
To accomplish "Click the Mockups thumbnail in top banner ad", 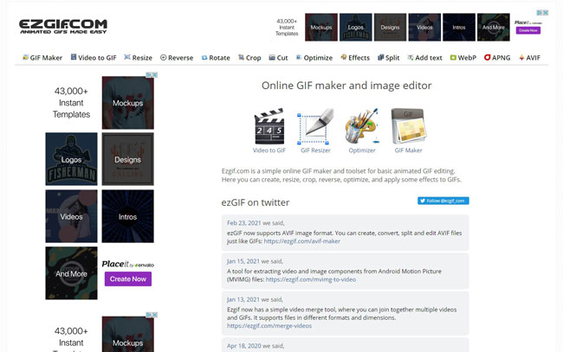I will (321, 27).
